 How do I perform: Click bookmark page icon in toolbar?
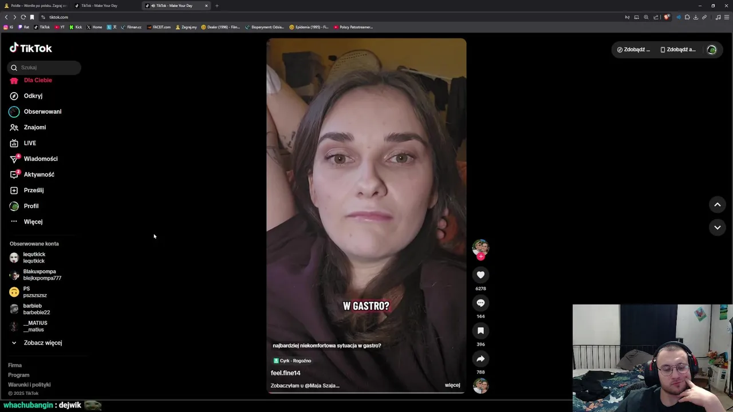(32, 17)
